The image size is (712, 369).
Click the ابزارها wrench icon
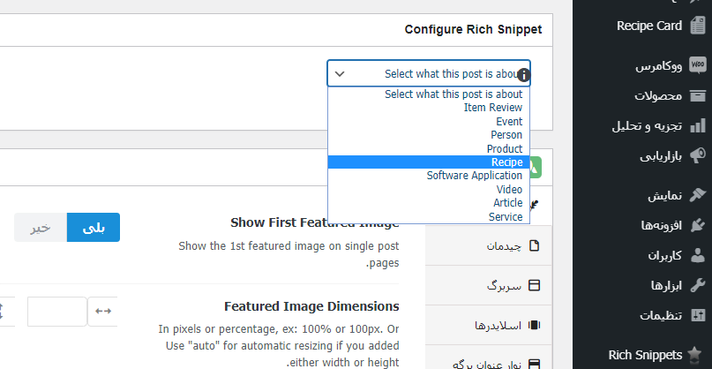[698, 285]
